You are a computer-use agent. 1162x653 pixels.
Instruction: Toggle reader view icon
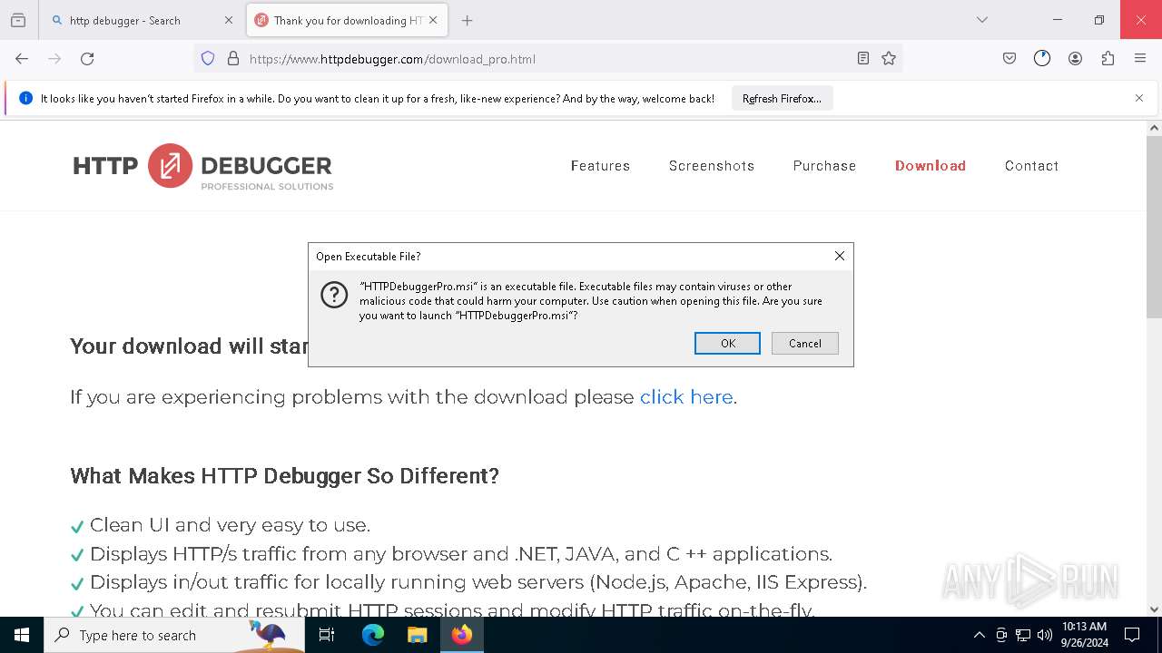863,59
